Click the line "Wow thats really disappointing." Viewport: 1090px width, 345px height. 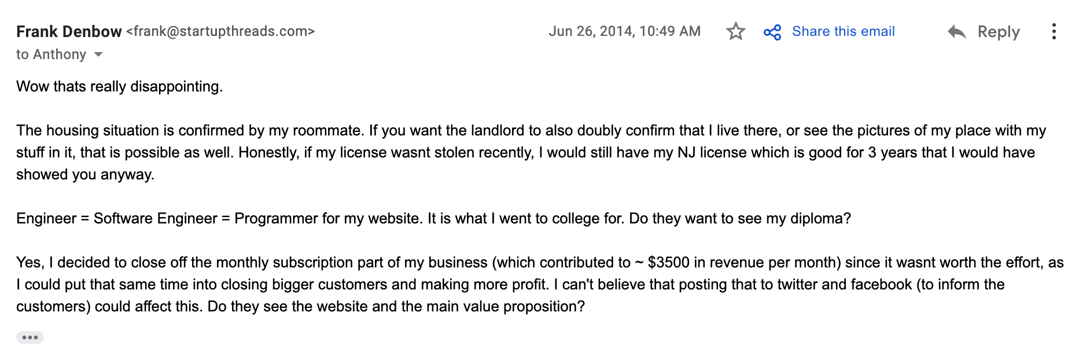point(119,86)
